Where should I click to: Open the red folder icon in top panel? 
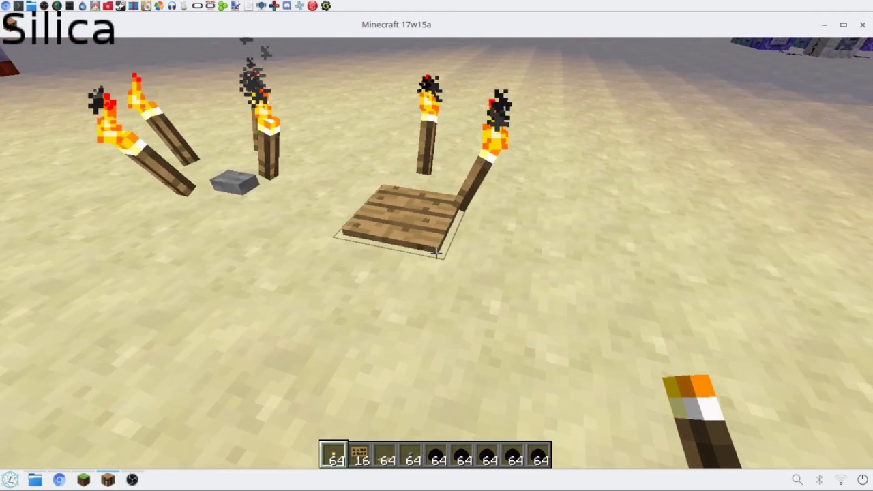point(108,5)
